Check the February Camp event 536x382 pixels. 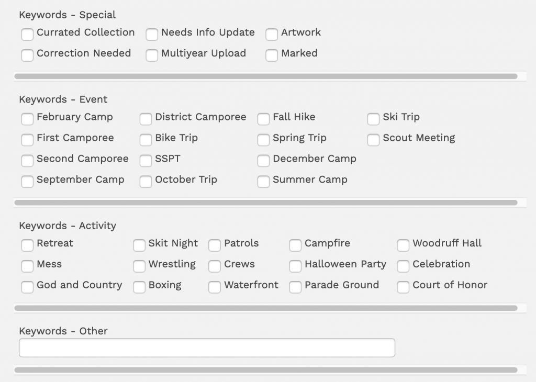coord(27,119)
